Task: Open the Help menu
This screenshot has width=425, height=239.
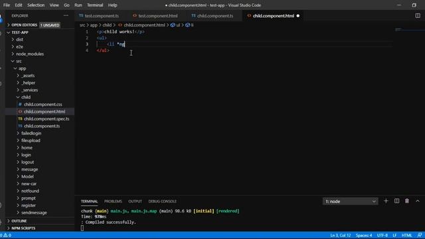Action: [x=112, y=5]
